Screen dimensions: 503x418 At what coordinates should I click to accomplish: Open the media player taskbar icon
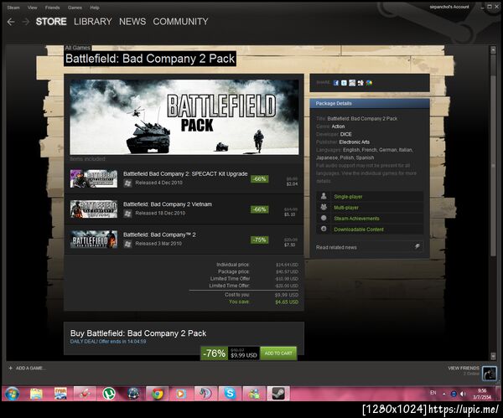click(181, 394)
